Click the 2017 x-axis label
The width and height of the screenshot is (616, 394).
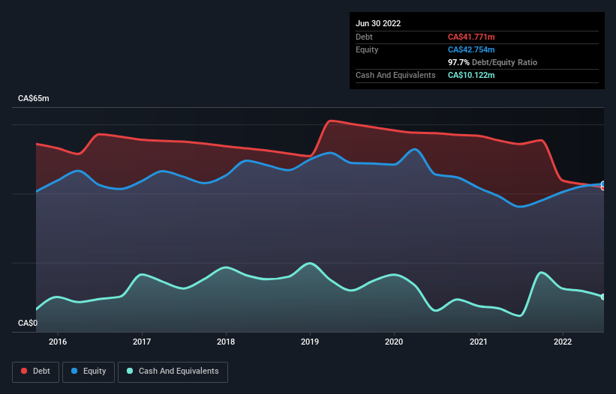(142, 342)
